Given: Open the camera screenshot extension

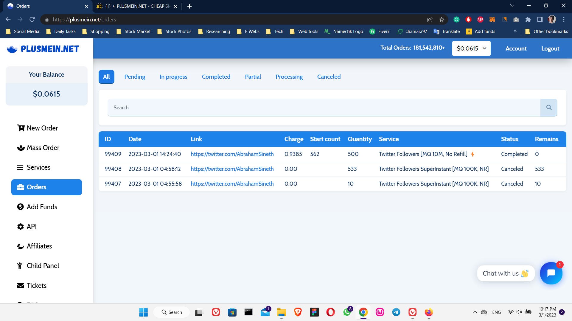Looking at the screenshot, I should (516, 20).
